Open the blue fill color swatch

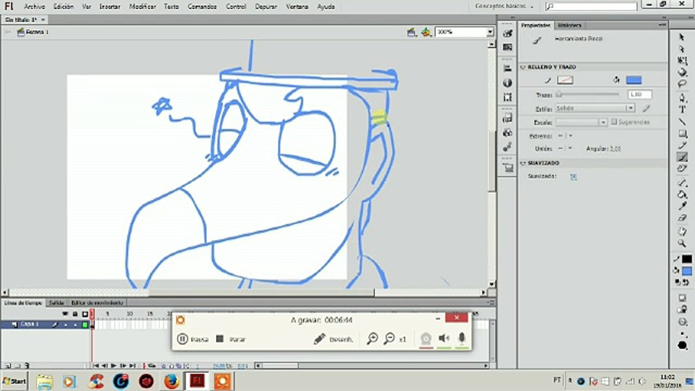point(633,80)
